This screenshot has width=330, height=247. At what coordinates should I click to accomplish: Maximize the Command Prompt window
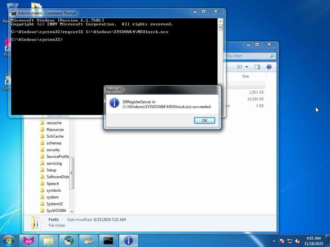(204, 12)
